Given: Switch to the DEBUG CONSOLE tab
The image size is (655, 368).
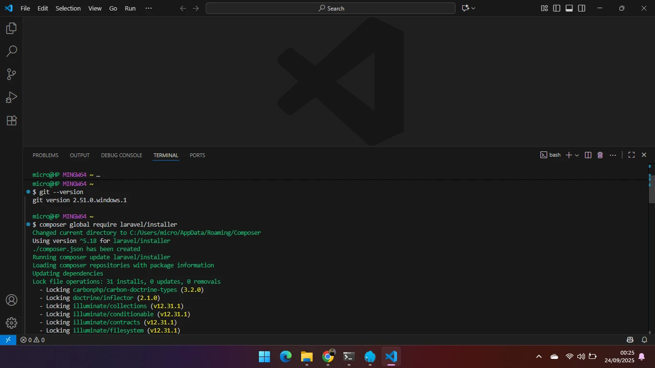Looking at the screenshot, I should 121,155.
